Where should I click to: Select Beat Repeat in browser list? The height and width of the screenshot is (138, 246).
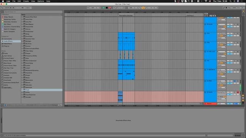coord(30,24)
